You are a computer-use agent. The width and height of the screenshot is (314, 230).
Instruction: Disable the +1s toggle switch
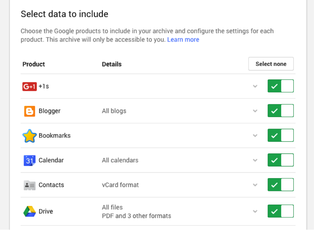(281, 86)
